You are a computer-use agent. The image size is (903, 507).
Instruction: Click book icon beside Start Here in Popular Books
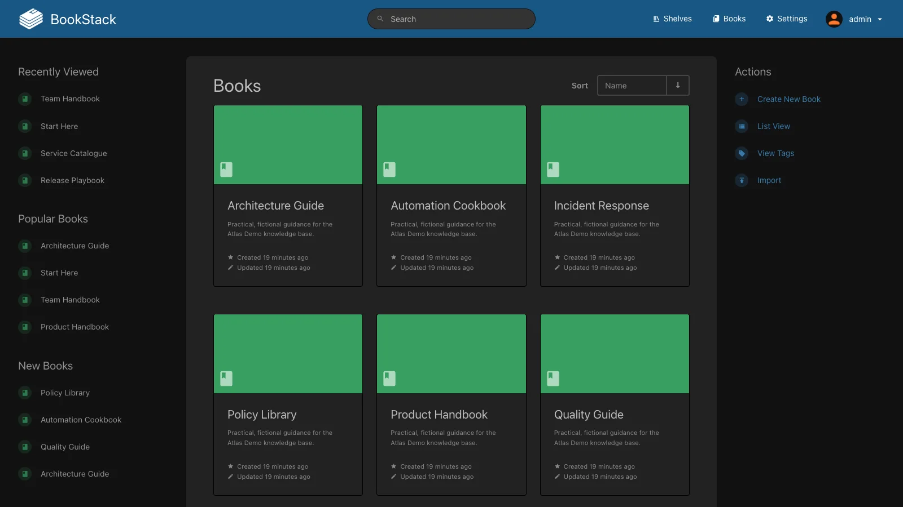point(25,273)
